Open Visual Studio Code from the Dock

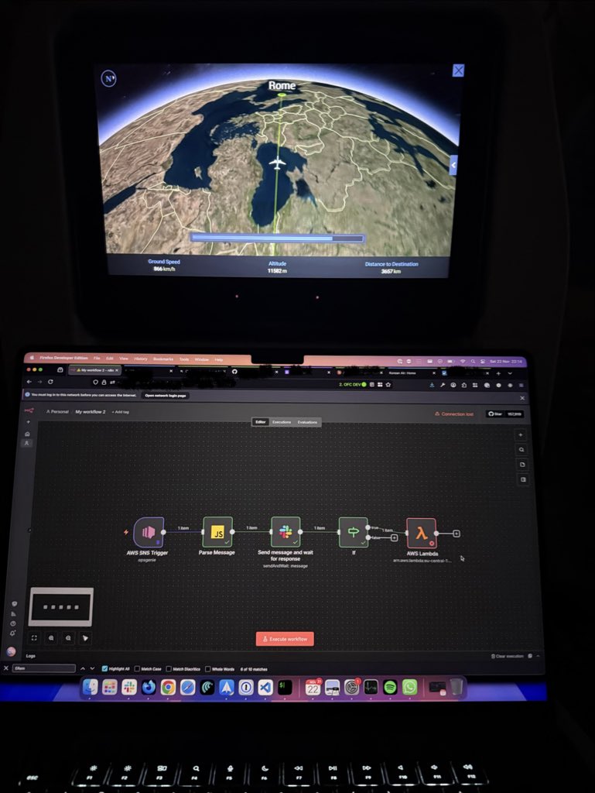[x=265, y=688]
